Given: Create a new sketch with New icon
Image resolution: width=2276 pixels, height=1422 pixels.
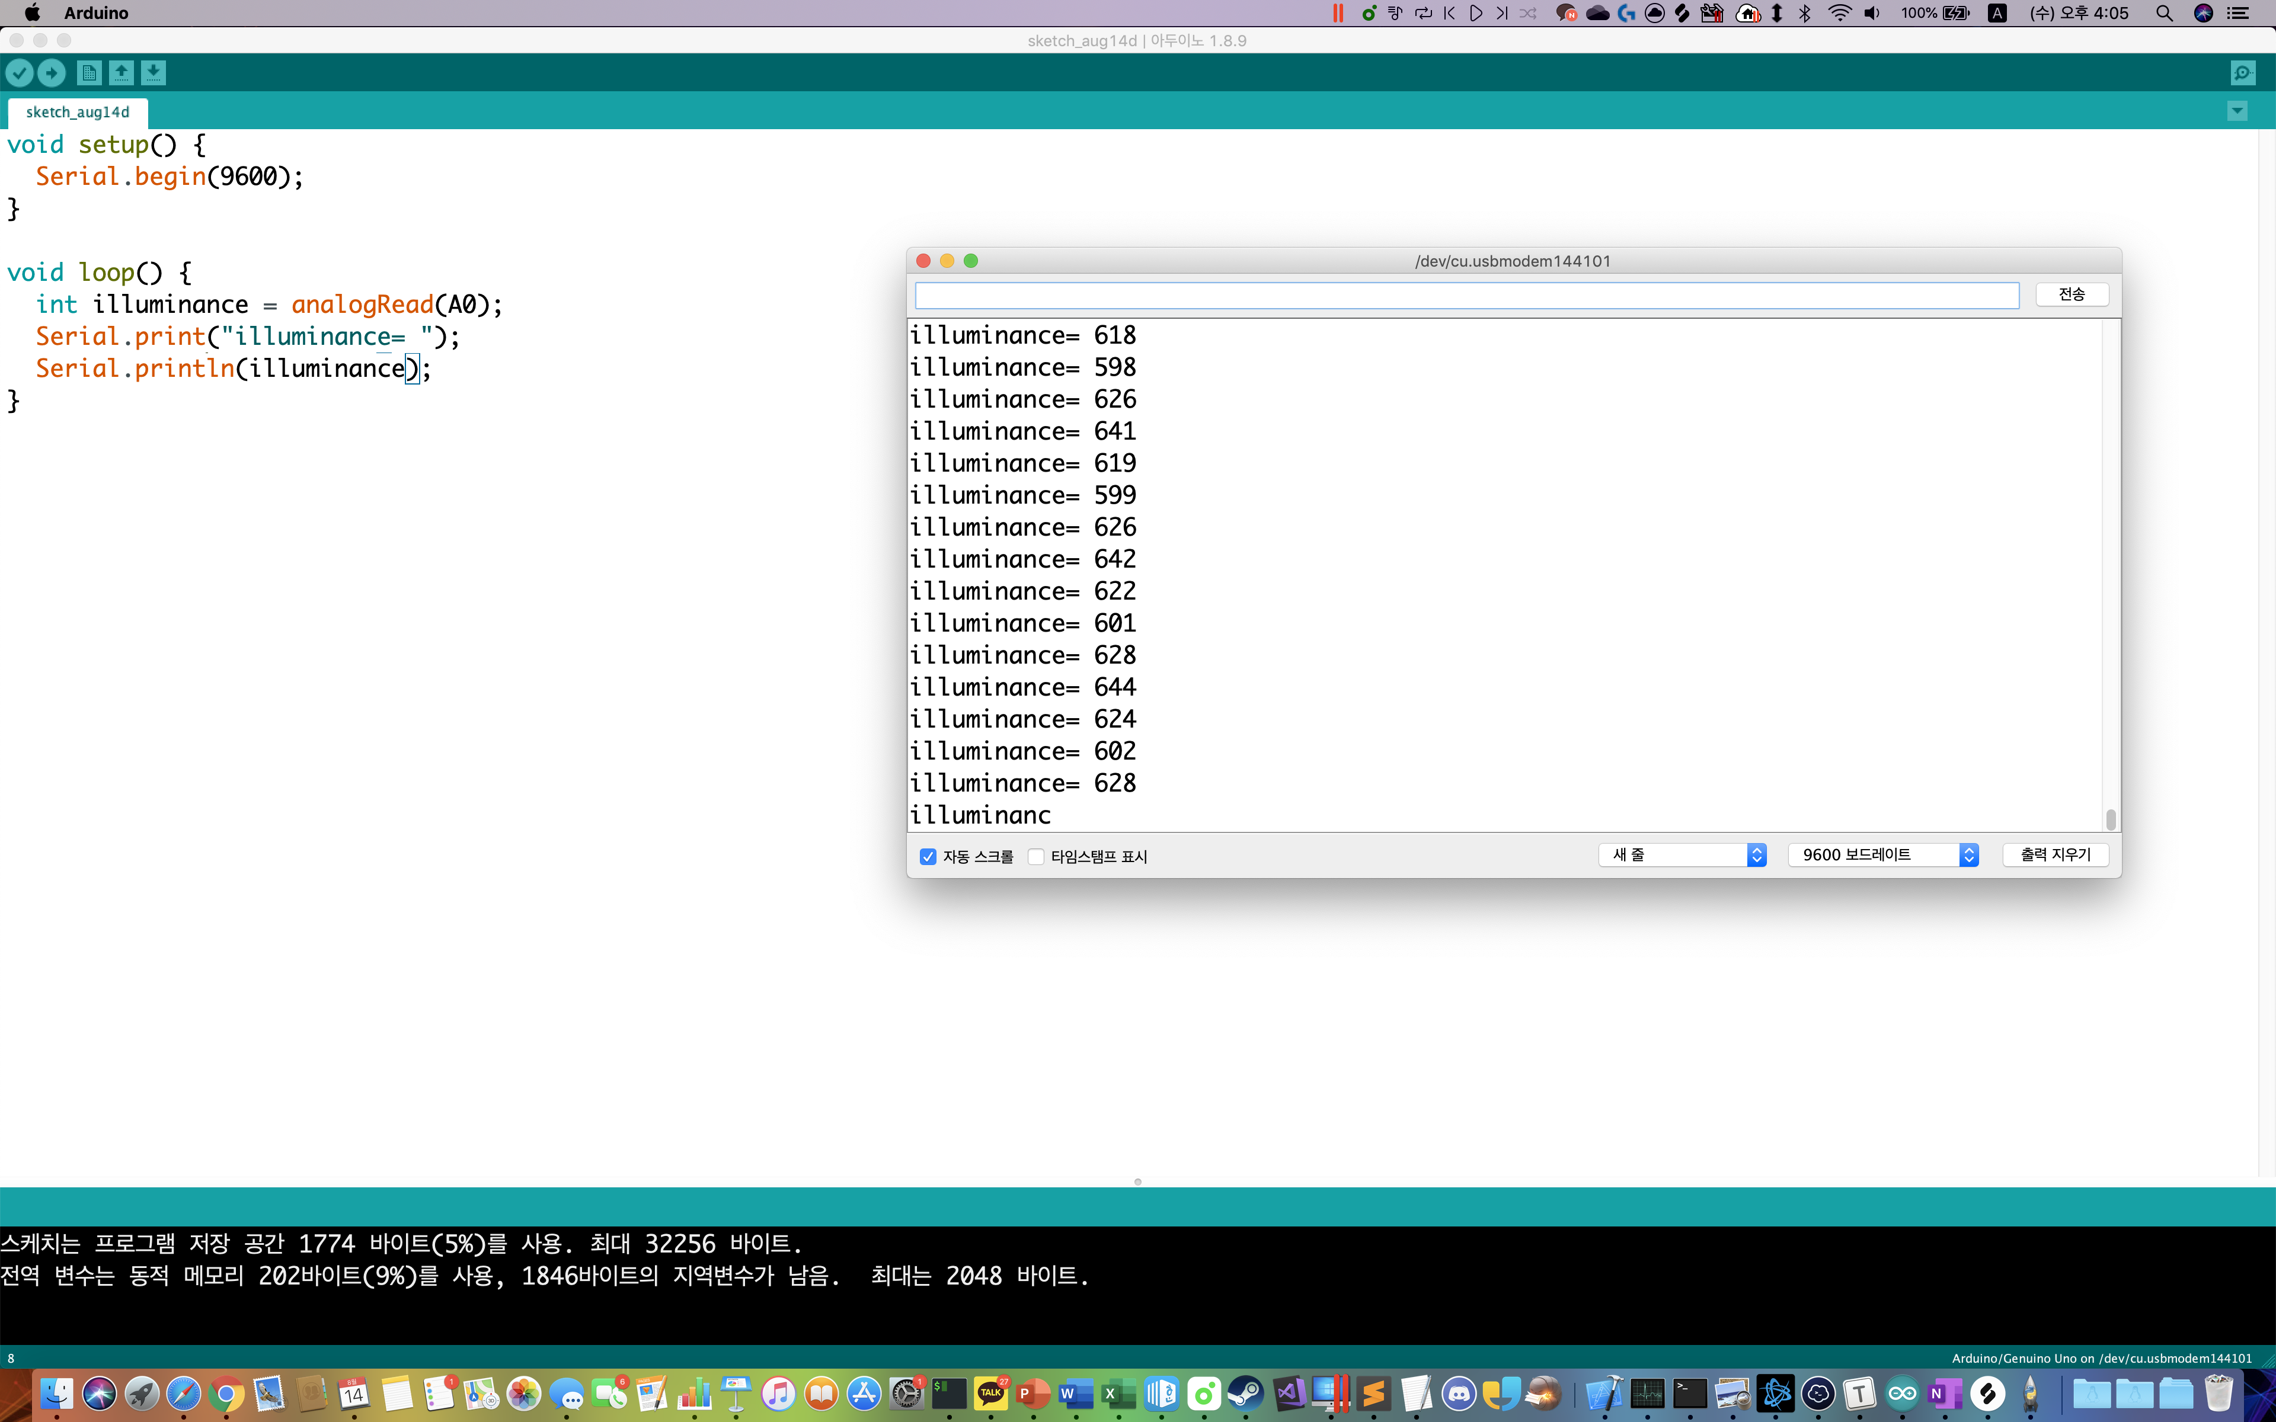Looking at the screenshot, I should coord(89,72).
